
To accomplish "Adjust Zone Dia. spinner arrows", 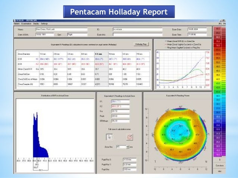I will (128, 147).
